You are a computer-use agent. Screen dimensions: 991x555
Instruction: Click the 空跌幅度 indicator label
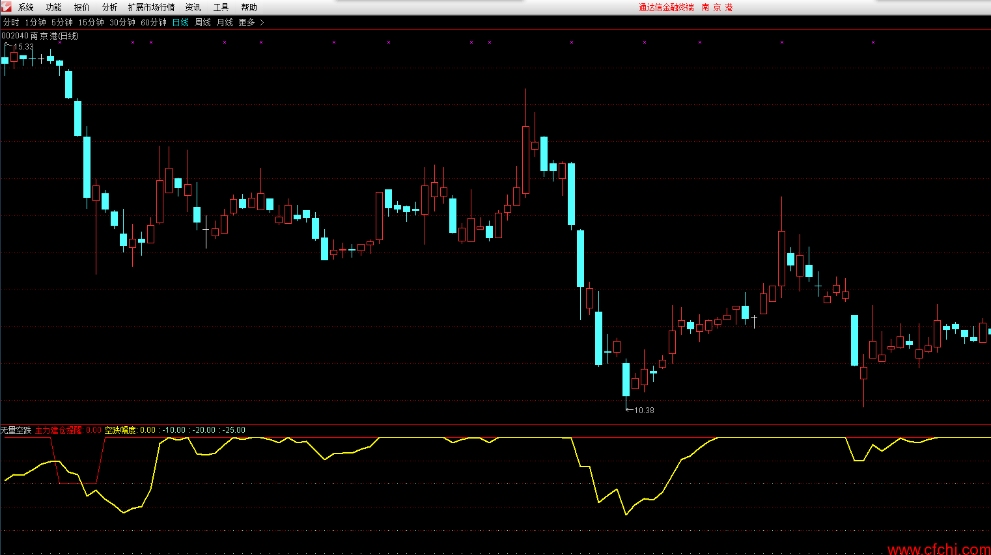coord(120,430)
